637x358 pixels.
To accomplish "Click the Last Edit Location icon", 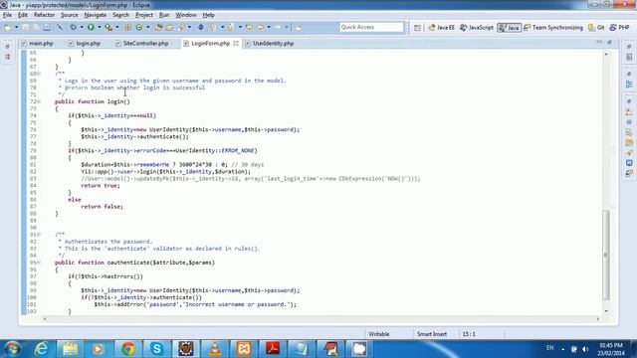I will point(249,27).
